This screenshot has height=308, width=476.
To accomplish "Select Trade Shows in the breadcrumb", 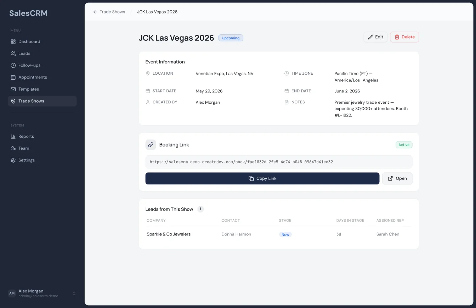I will (x=113, y=12).
